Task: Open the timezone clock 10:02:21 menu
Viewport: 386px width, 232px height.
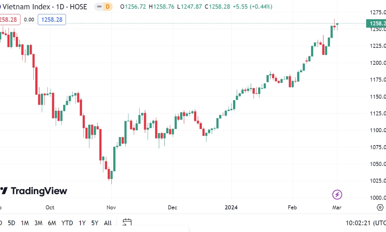Action: click(x=366, y=223)
